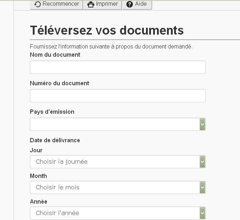Focus the Numéro du document field
Viewport: 240px width, 220px height.
118,96
